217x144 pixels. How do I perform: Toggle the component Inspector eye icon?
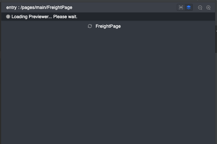click(181, 7)
